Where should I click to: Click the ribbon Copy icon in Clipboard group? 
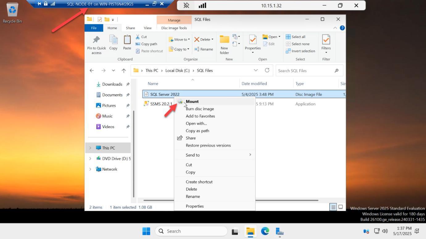point(113,42)
